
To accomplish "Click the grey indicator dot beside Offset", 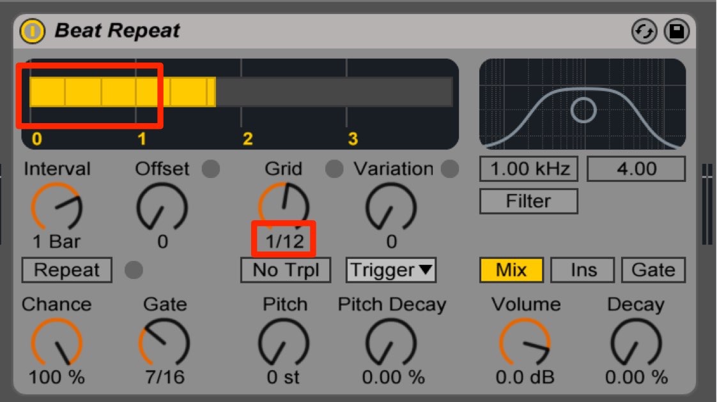I will [x=211, y=169].
